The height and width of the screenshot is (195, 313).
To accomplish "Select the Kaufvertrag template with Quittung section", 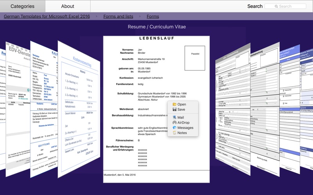I will point(44,109).
